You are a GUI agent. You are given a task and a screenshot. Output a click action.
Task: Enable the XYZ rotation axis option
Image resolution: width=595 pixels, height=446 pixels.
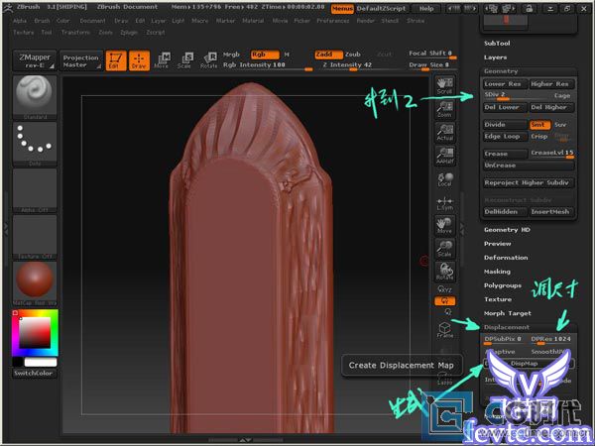click(444, 289)
